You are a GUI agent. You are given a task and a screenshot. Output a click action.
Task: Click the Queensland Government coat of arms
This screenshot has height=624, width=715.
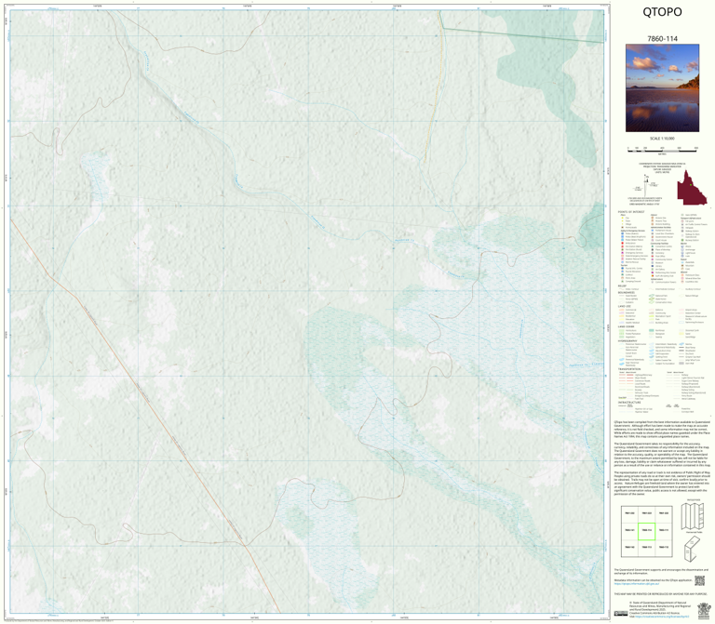click(704, 609)
